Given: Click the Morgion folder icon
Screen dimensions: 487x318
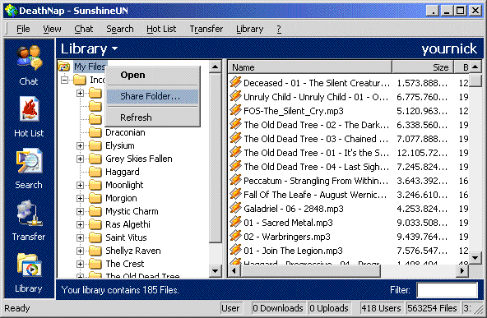Looking at the screenshot, I should (95, 198).
